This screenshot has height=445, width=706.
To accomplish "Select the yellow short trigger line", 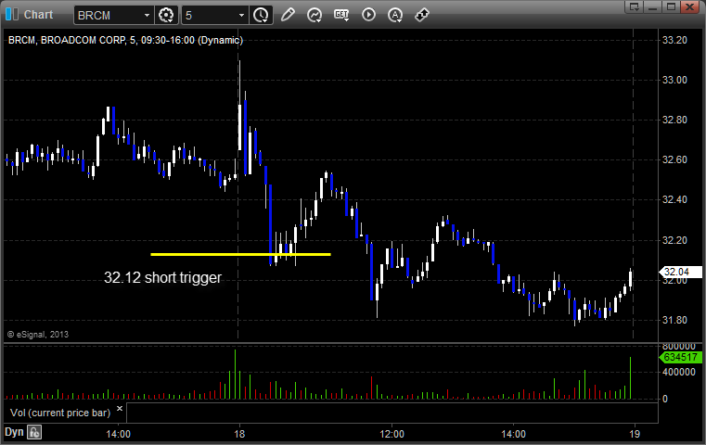I will pos(240,255).
